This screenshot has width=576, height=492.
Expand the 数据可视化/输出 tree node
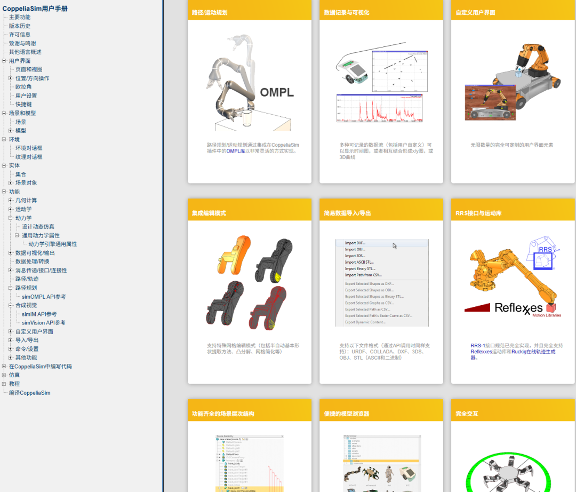10,253
